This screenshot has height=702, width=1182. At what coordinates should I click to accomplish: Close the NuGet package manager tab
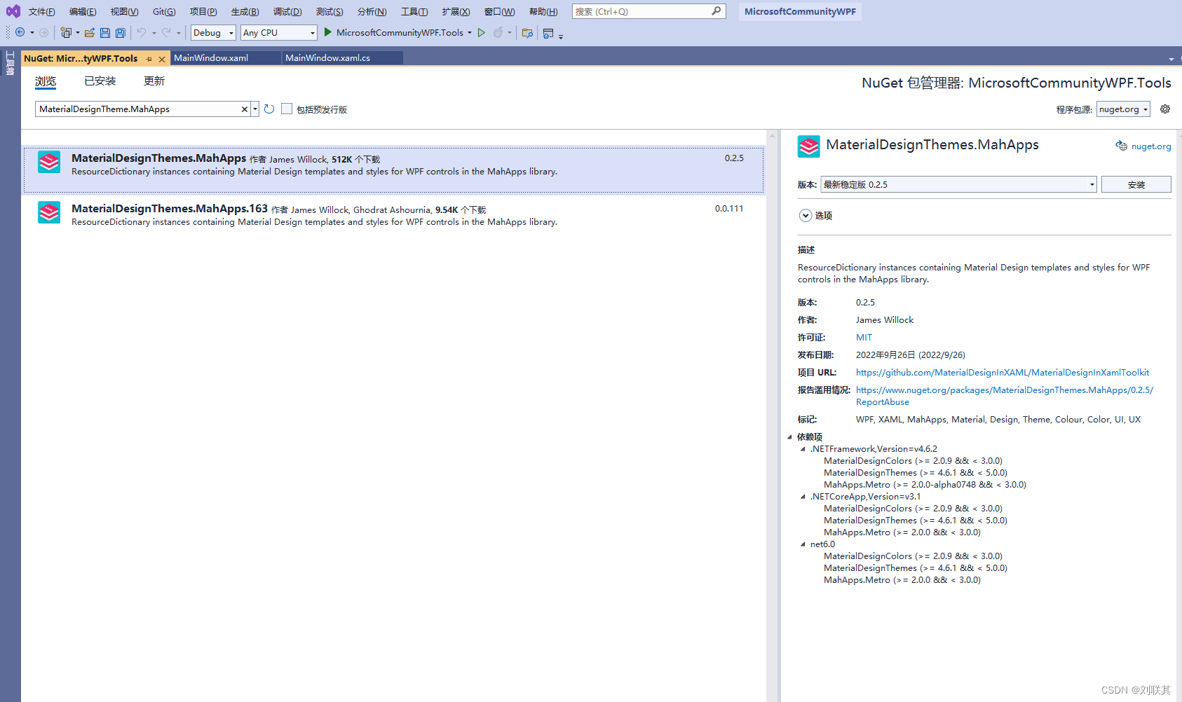tap(162, 59)
